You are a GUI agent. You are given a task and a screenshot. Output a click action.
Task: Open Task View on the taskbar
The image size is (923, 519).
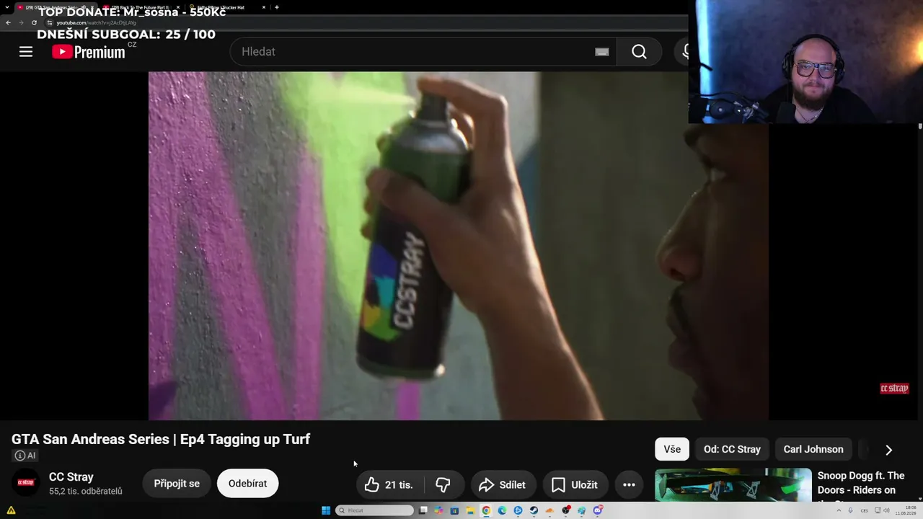pyautogui.click(x=423, y=510)
